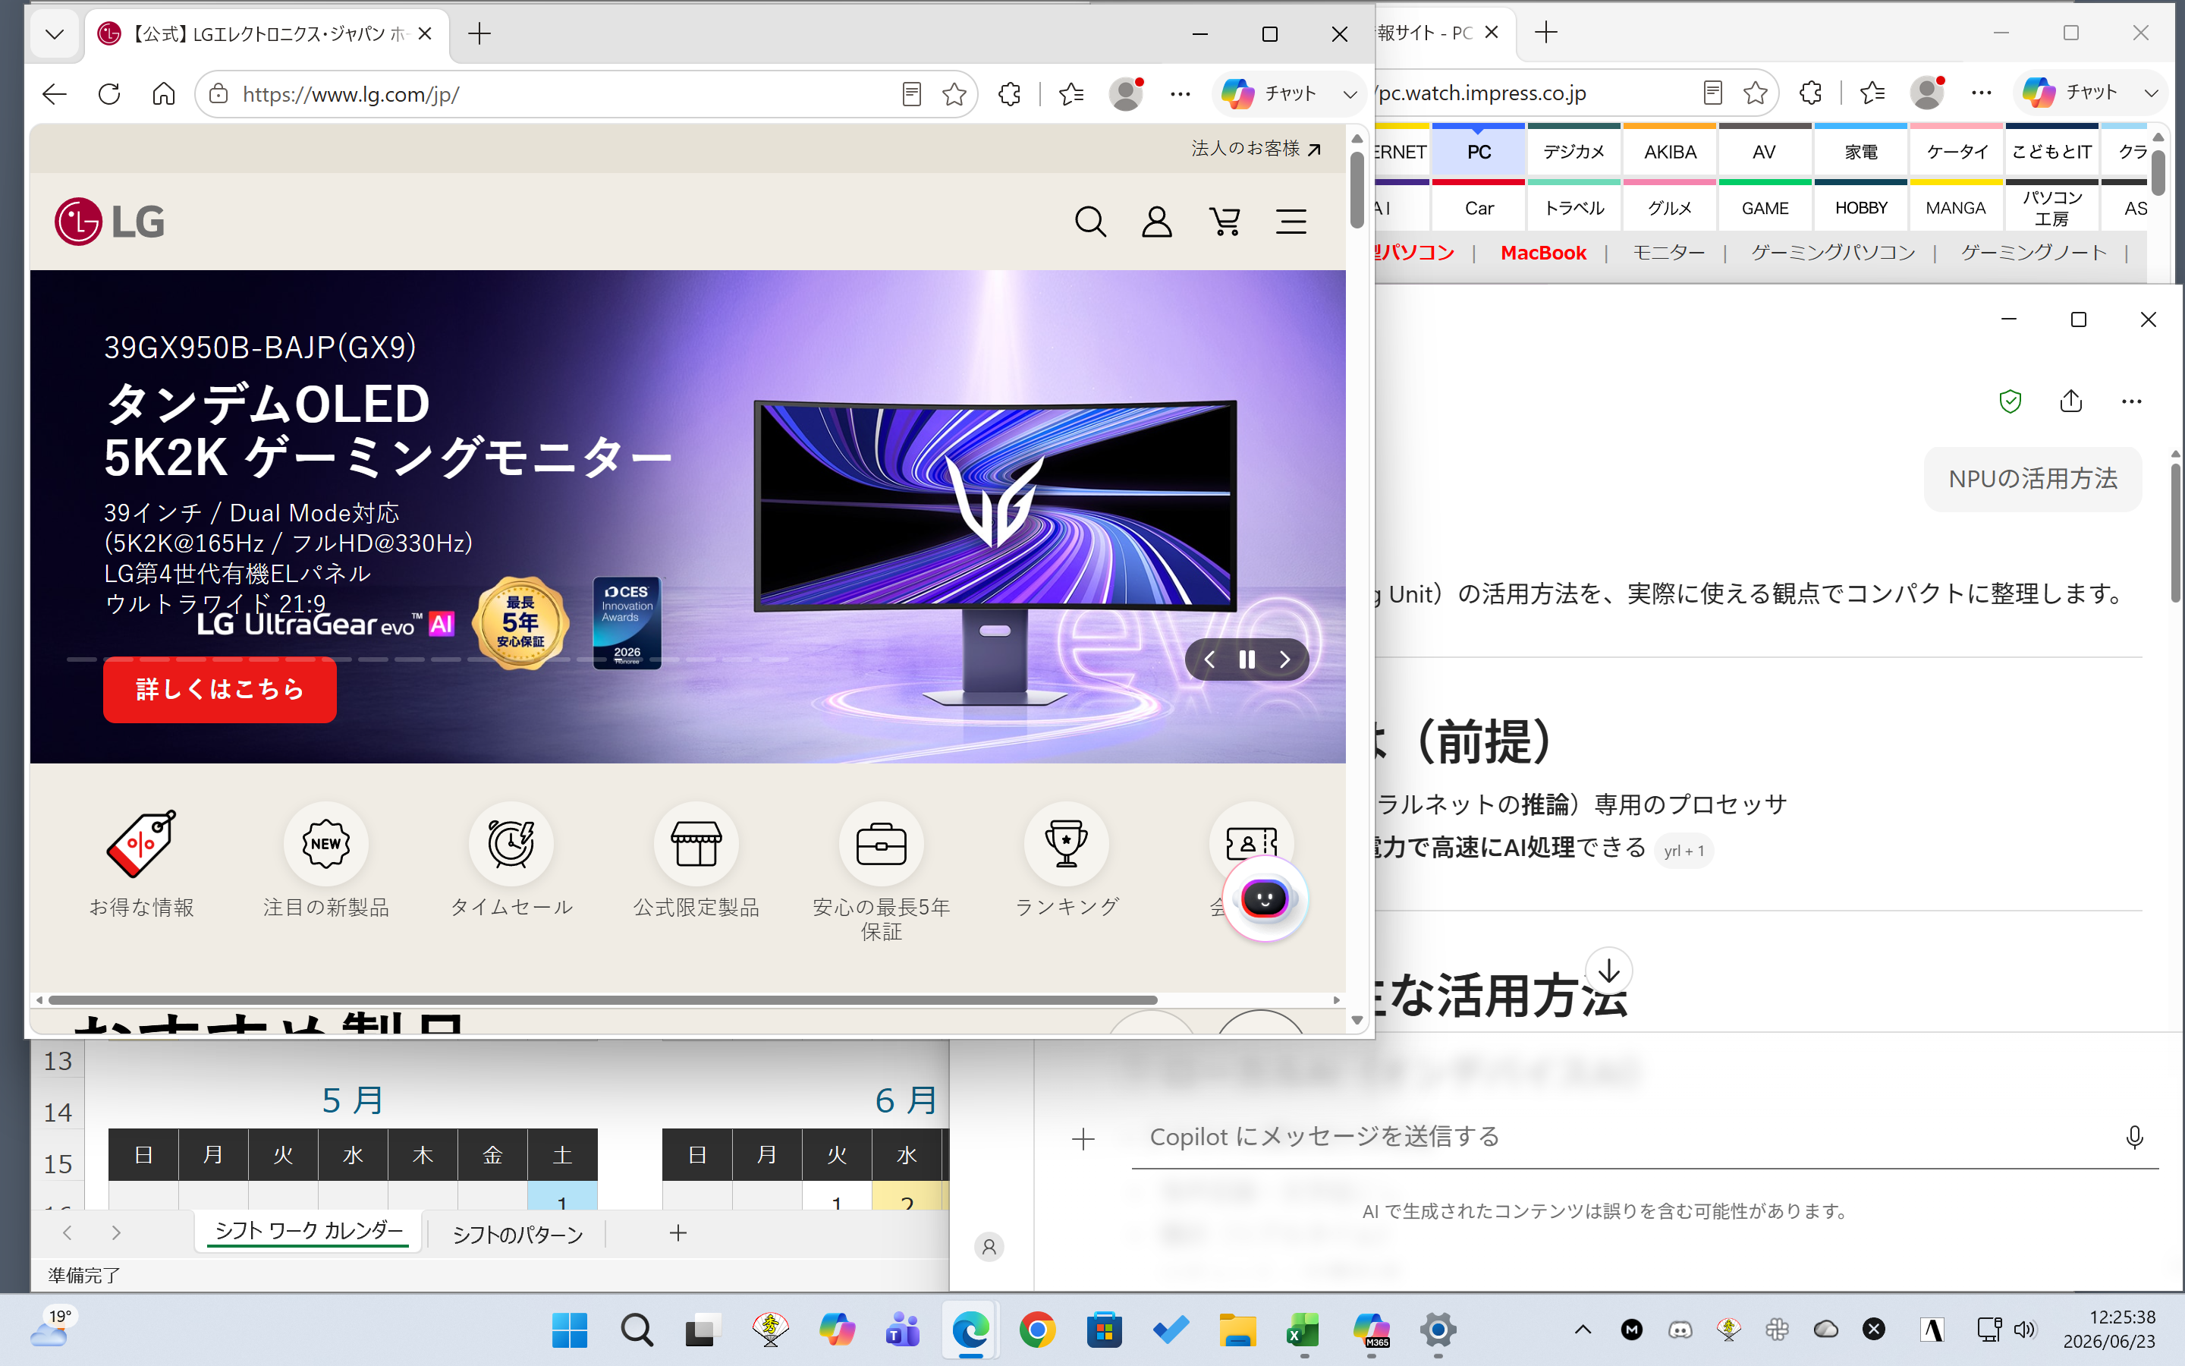Open the 法人のお客様 link

[x=1256, y=148]
